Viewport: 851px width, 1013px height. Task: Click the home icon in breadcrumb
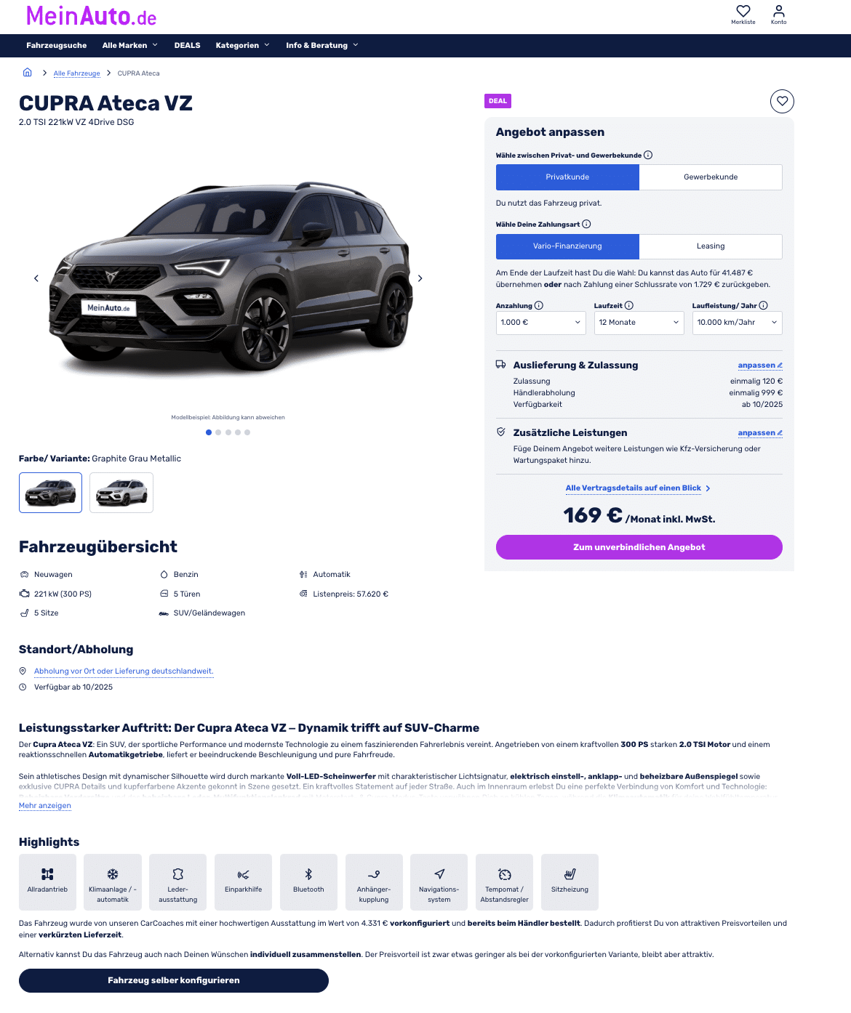point(28,72)
